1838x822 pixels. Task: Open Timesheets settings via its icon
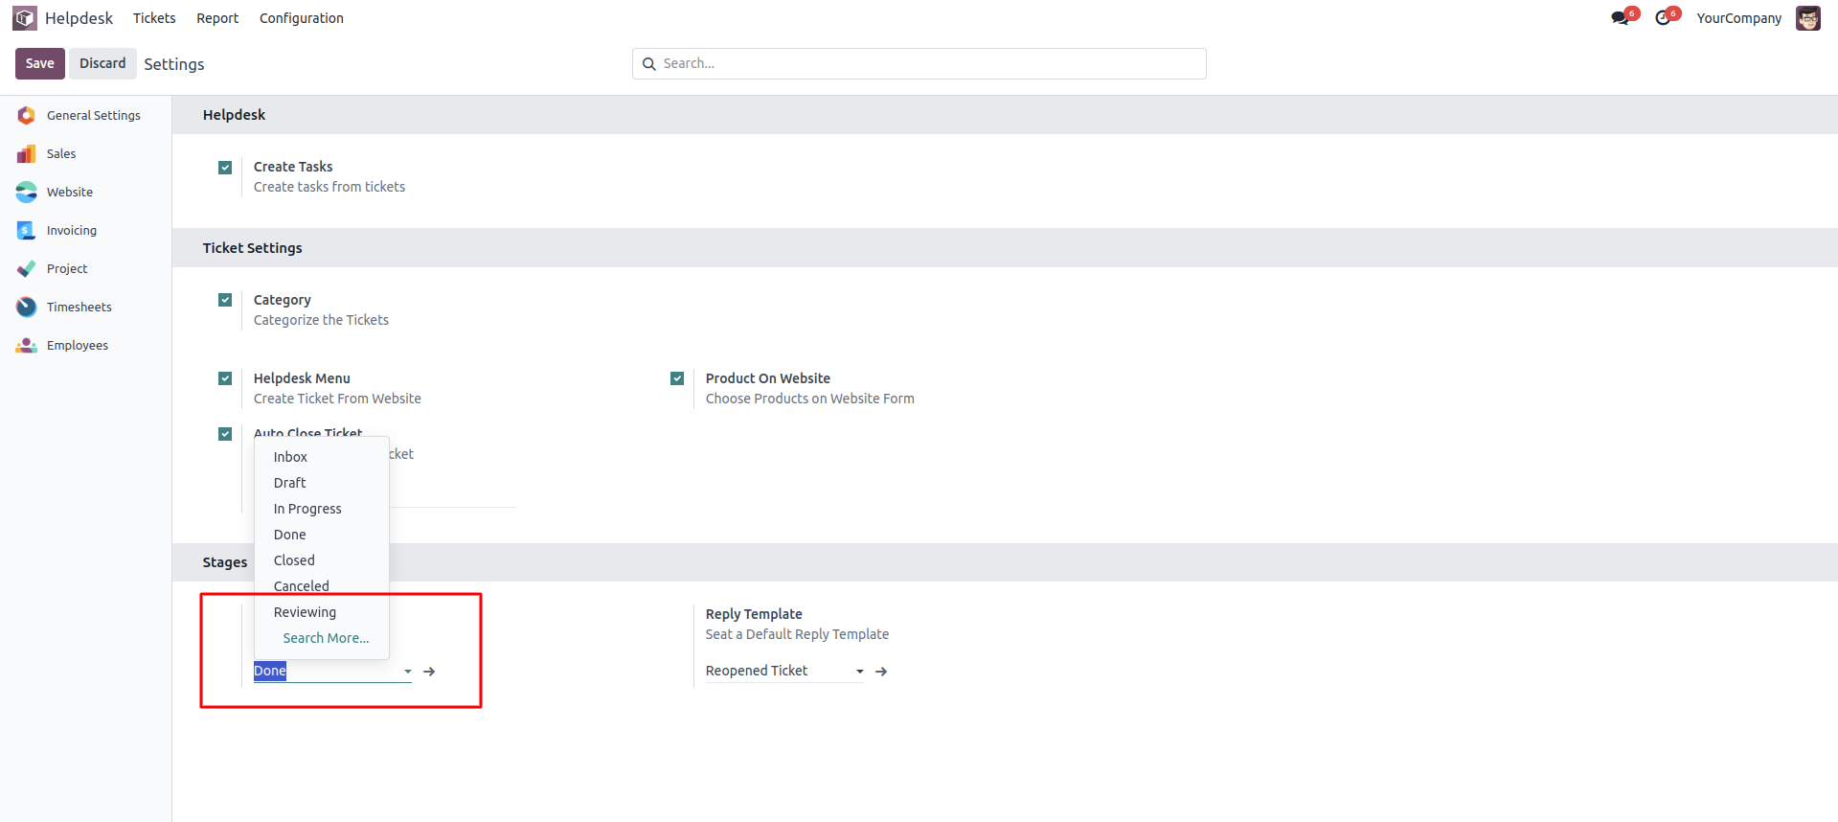(27, 308)
